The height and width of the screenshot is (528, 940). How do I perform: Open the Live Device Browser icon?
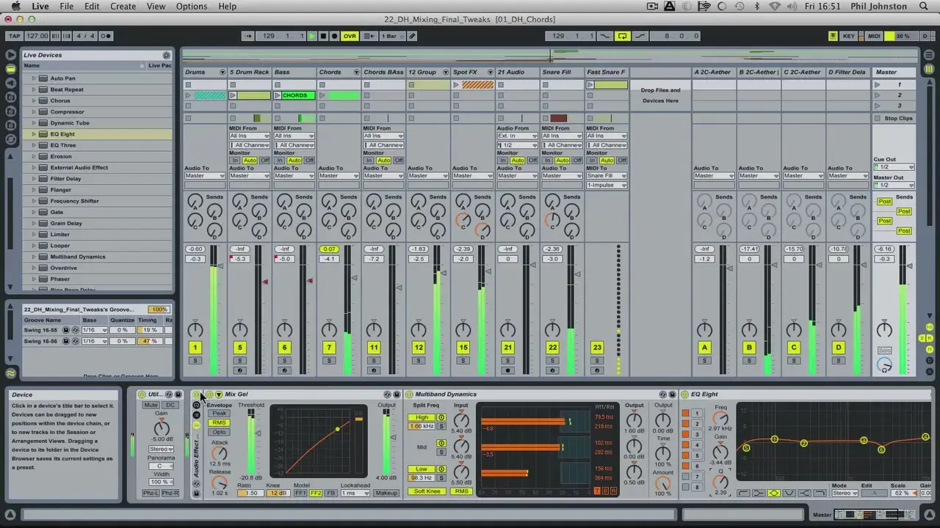point(10,69)
